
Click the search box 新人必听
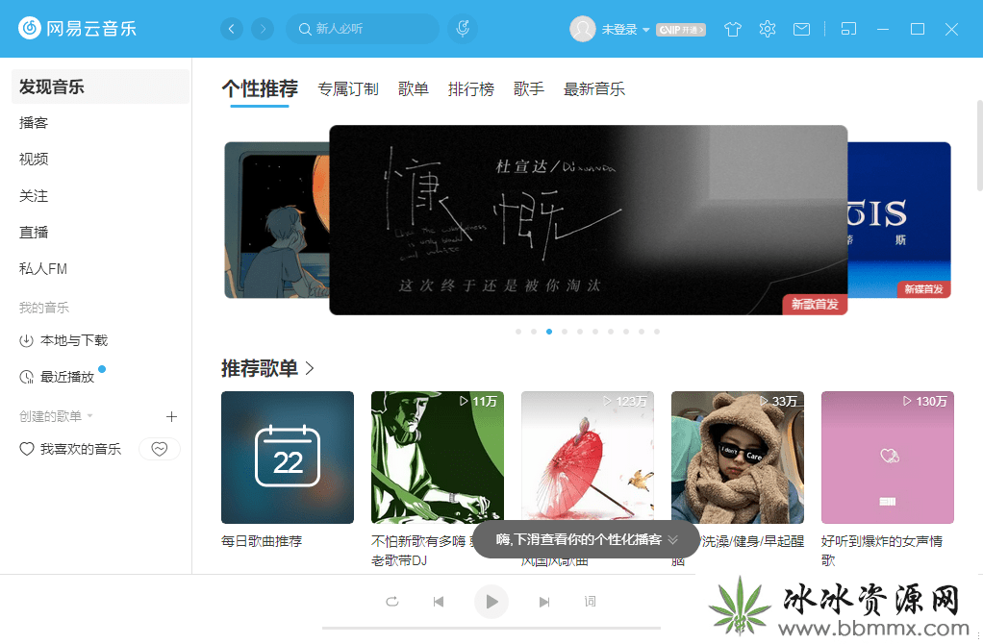coord(363,29)
